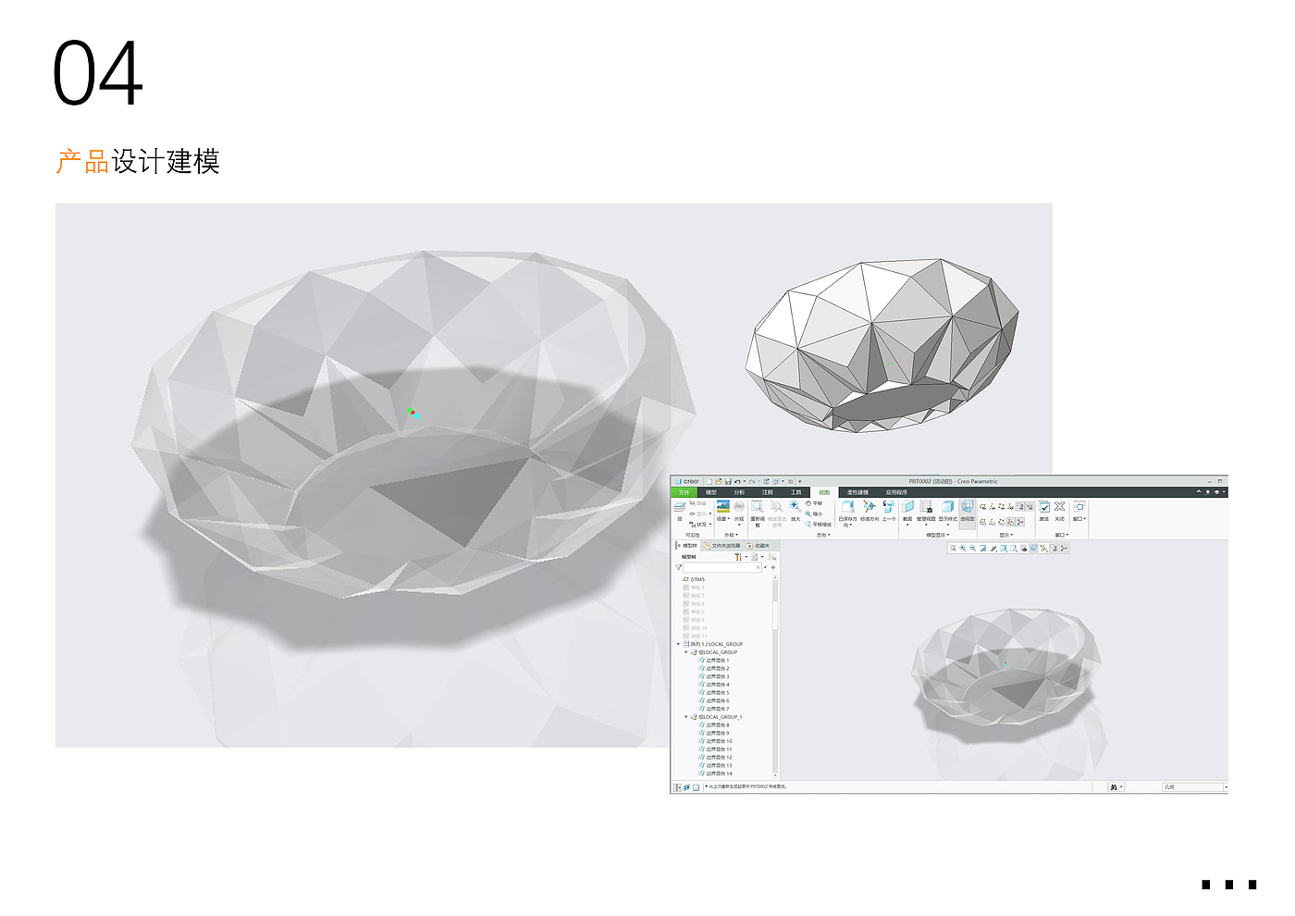
Task: Select 边界混合 14 in the model tree
Action: 715,774
